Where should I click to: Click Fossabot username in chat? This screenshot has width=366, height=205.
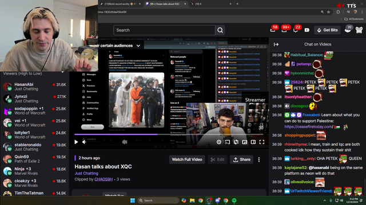(x=311, y=115)
